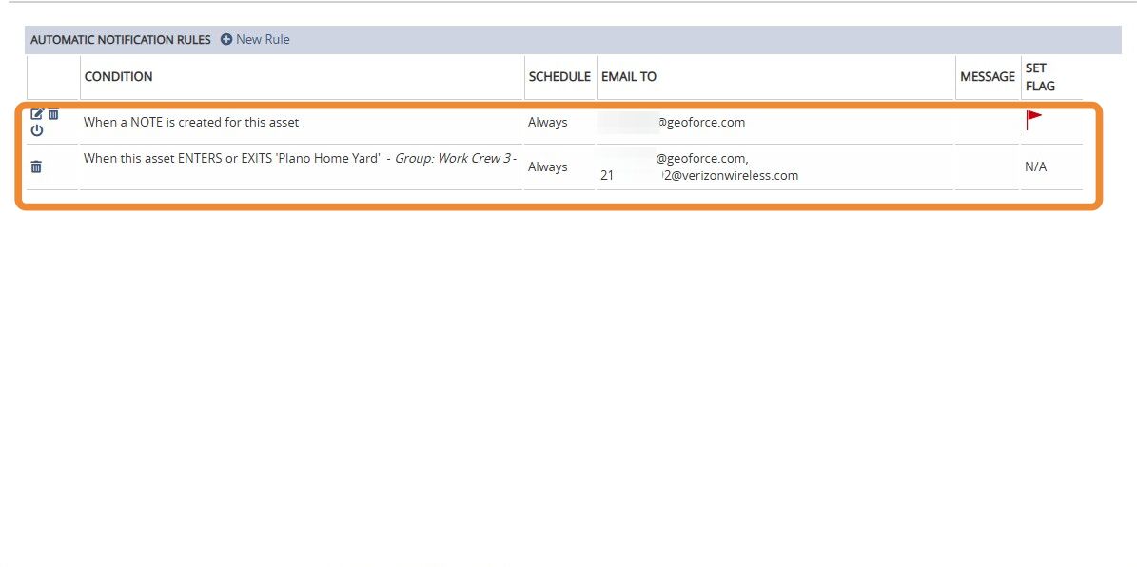Select the CONDITION column header

coord(118,77)
